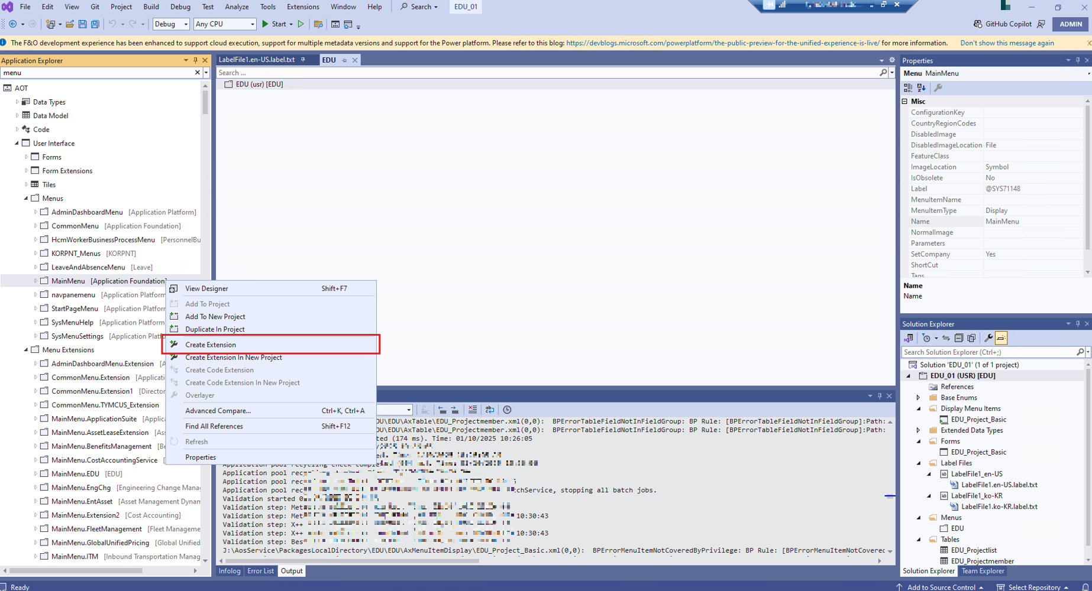
Task: Collapse the Misc property category
Action: (x=905, y=102)
